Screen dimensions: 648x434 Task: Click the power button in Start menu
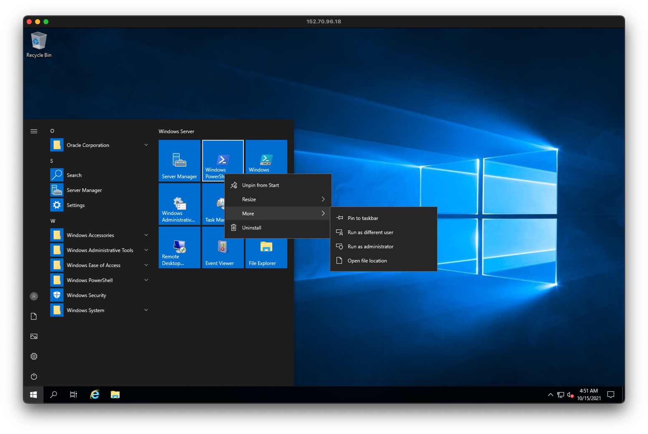(x=34, y=376)
